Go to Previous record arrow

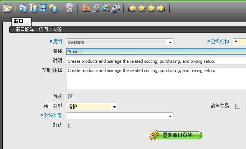pyautogui.click(x=142, y=8)
